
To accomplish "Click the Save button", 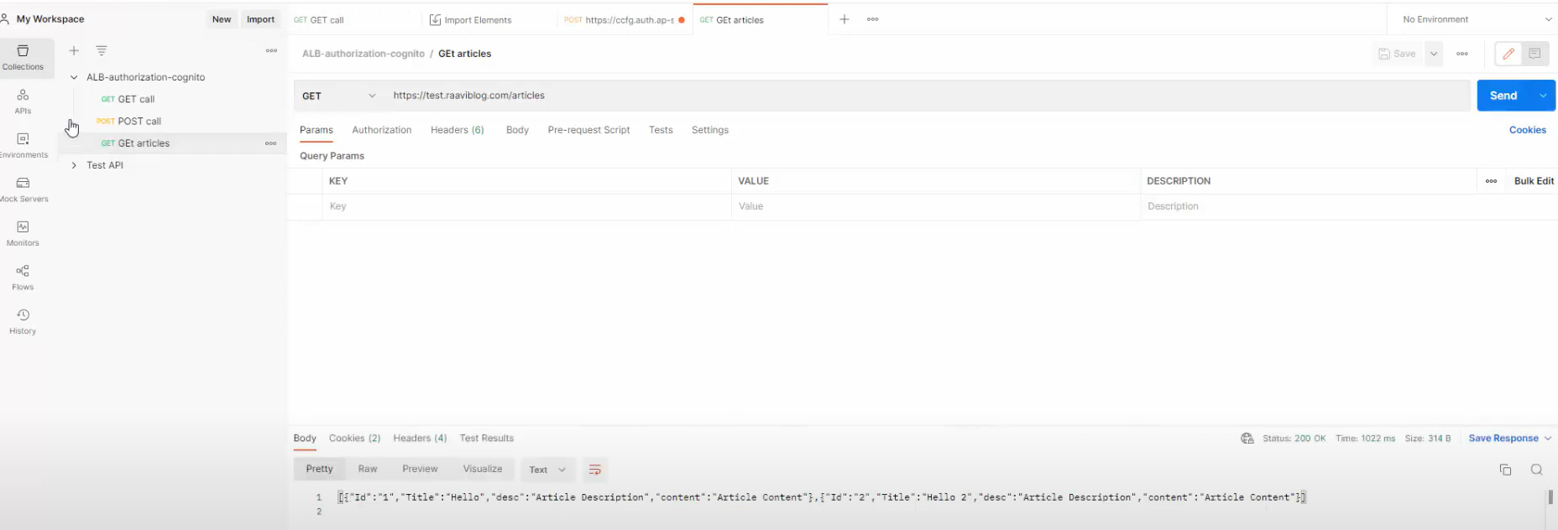I will coord(1398,54).
